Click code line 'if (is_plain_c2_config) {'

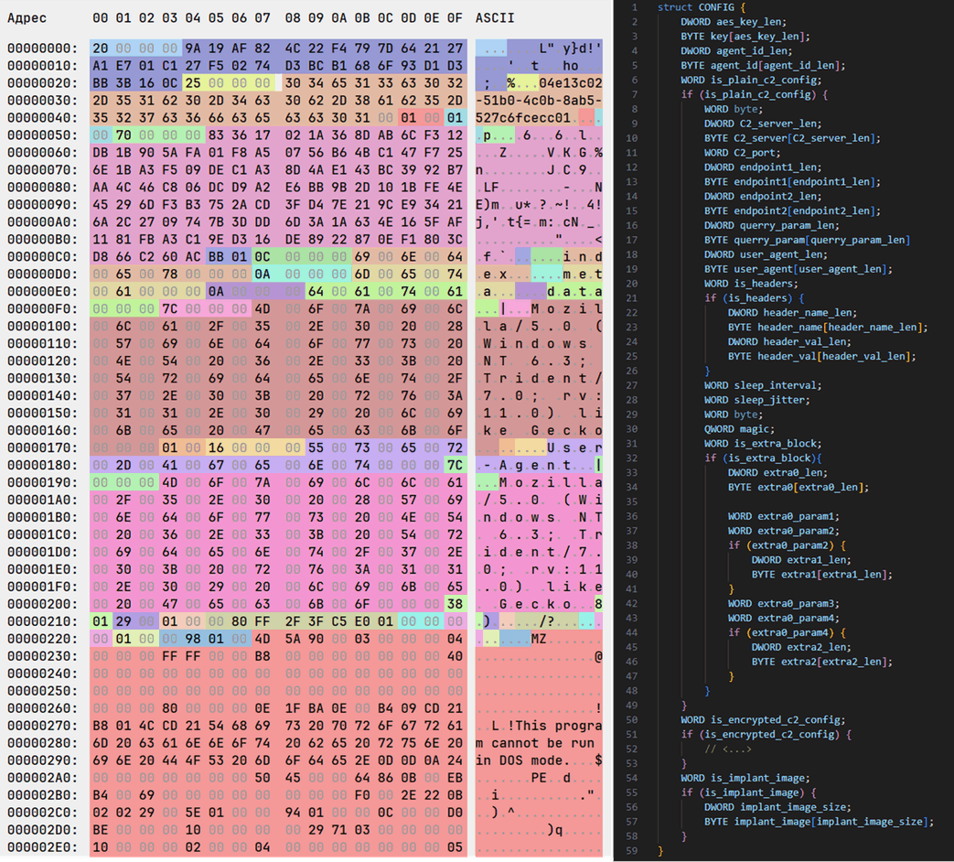point(754,94)
